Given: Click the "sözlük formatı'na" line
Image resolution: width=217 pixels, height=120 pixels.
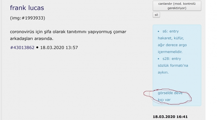Looking at the screenshot, I should (173, 66).
